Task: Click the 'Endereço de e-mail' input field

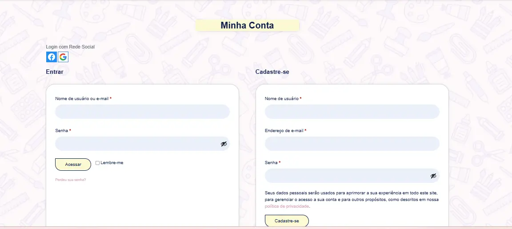Action: click(x=352, y=144)
